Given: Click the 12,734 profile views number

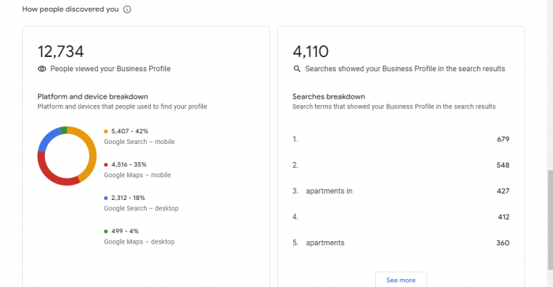Looking at the screenshot, I should (61, 51).
